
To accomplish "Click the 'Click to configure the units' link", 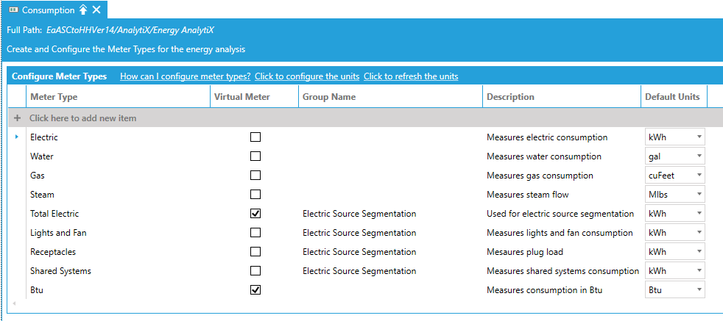I will pyautogui.click(x=307, y=76).
